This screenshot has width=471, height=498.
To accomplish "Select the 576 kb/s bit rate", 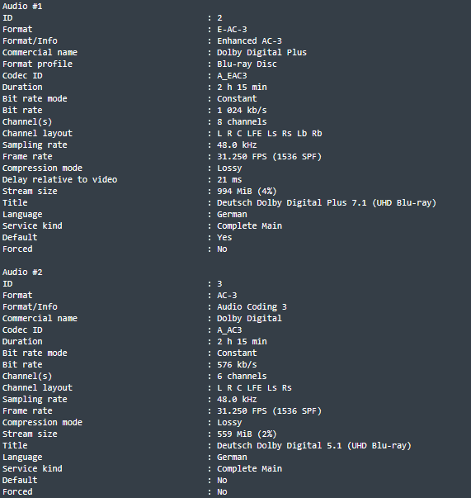I will pos(237,364).
